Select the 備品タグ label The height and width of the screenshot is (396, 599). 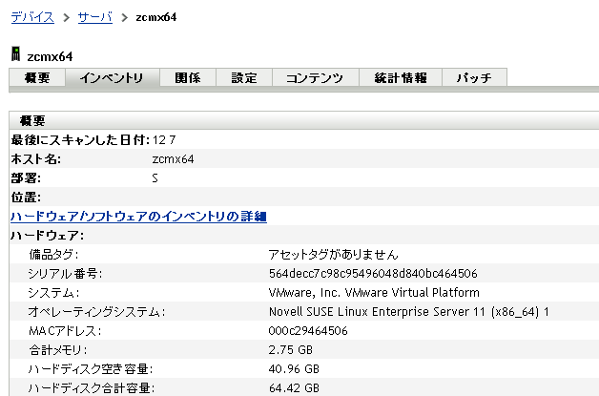point(53,255)
